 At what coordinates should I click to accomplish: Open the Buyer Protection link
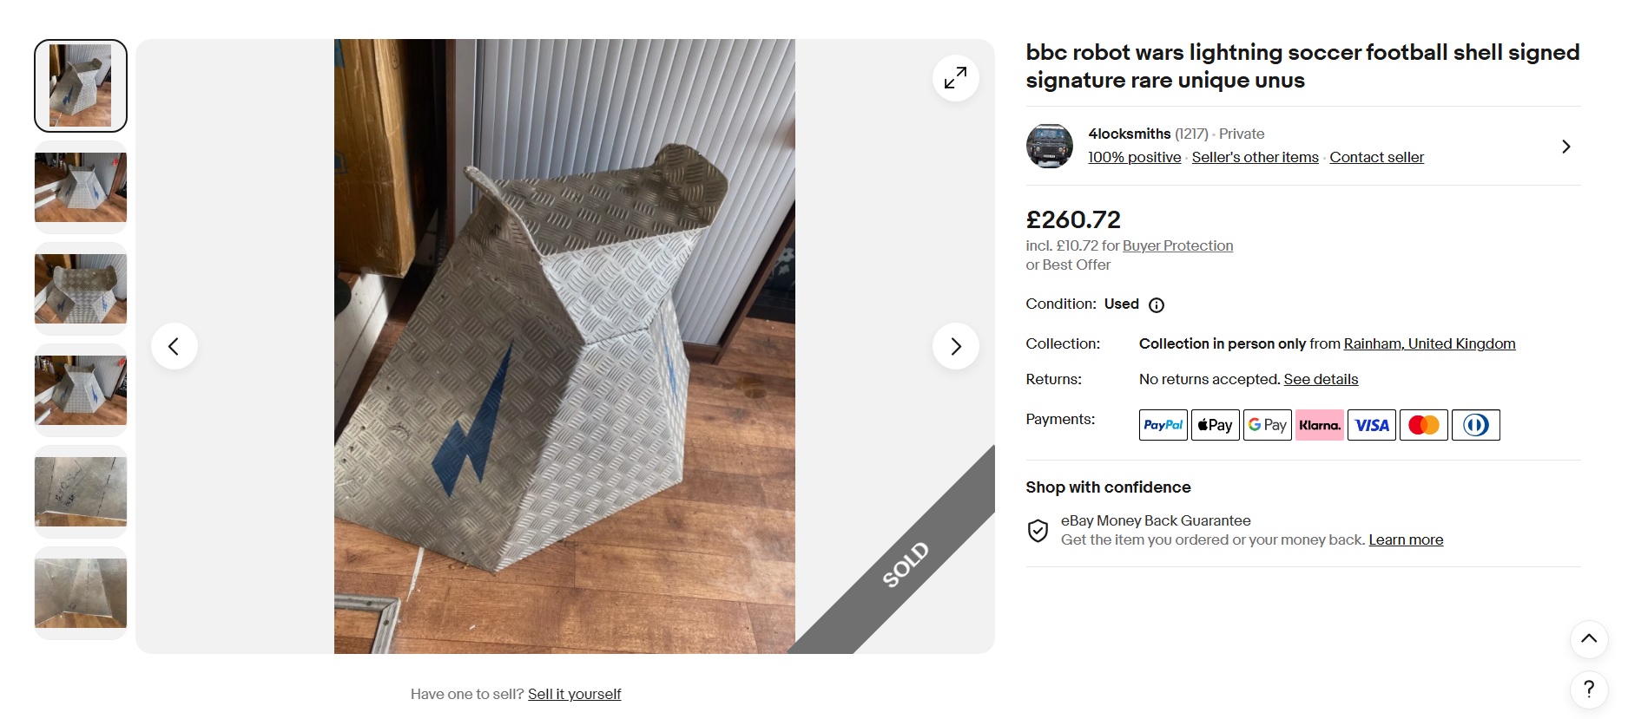[1177, 245]
